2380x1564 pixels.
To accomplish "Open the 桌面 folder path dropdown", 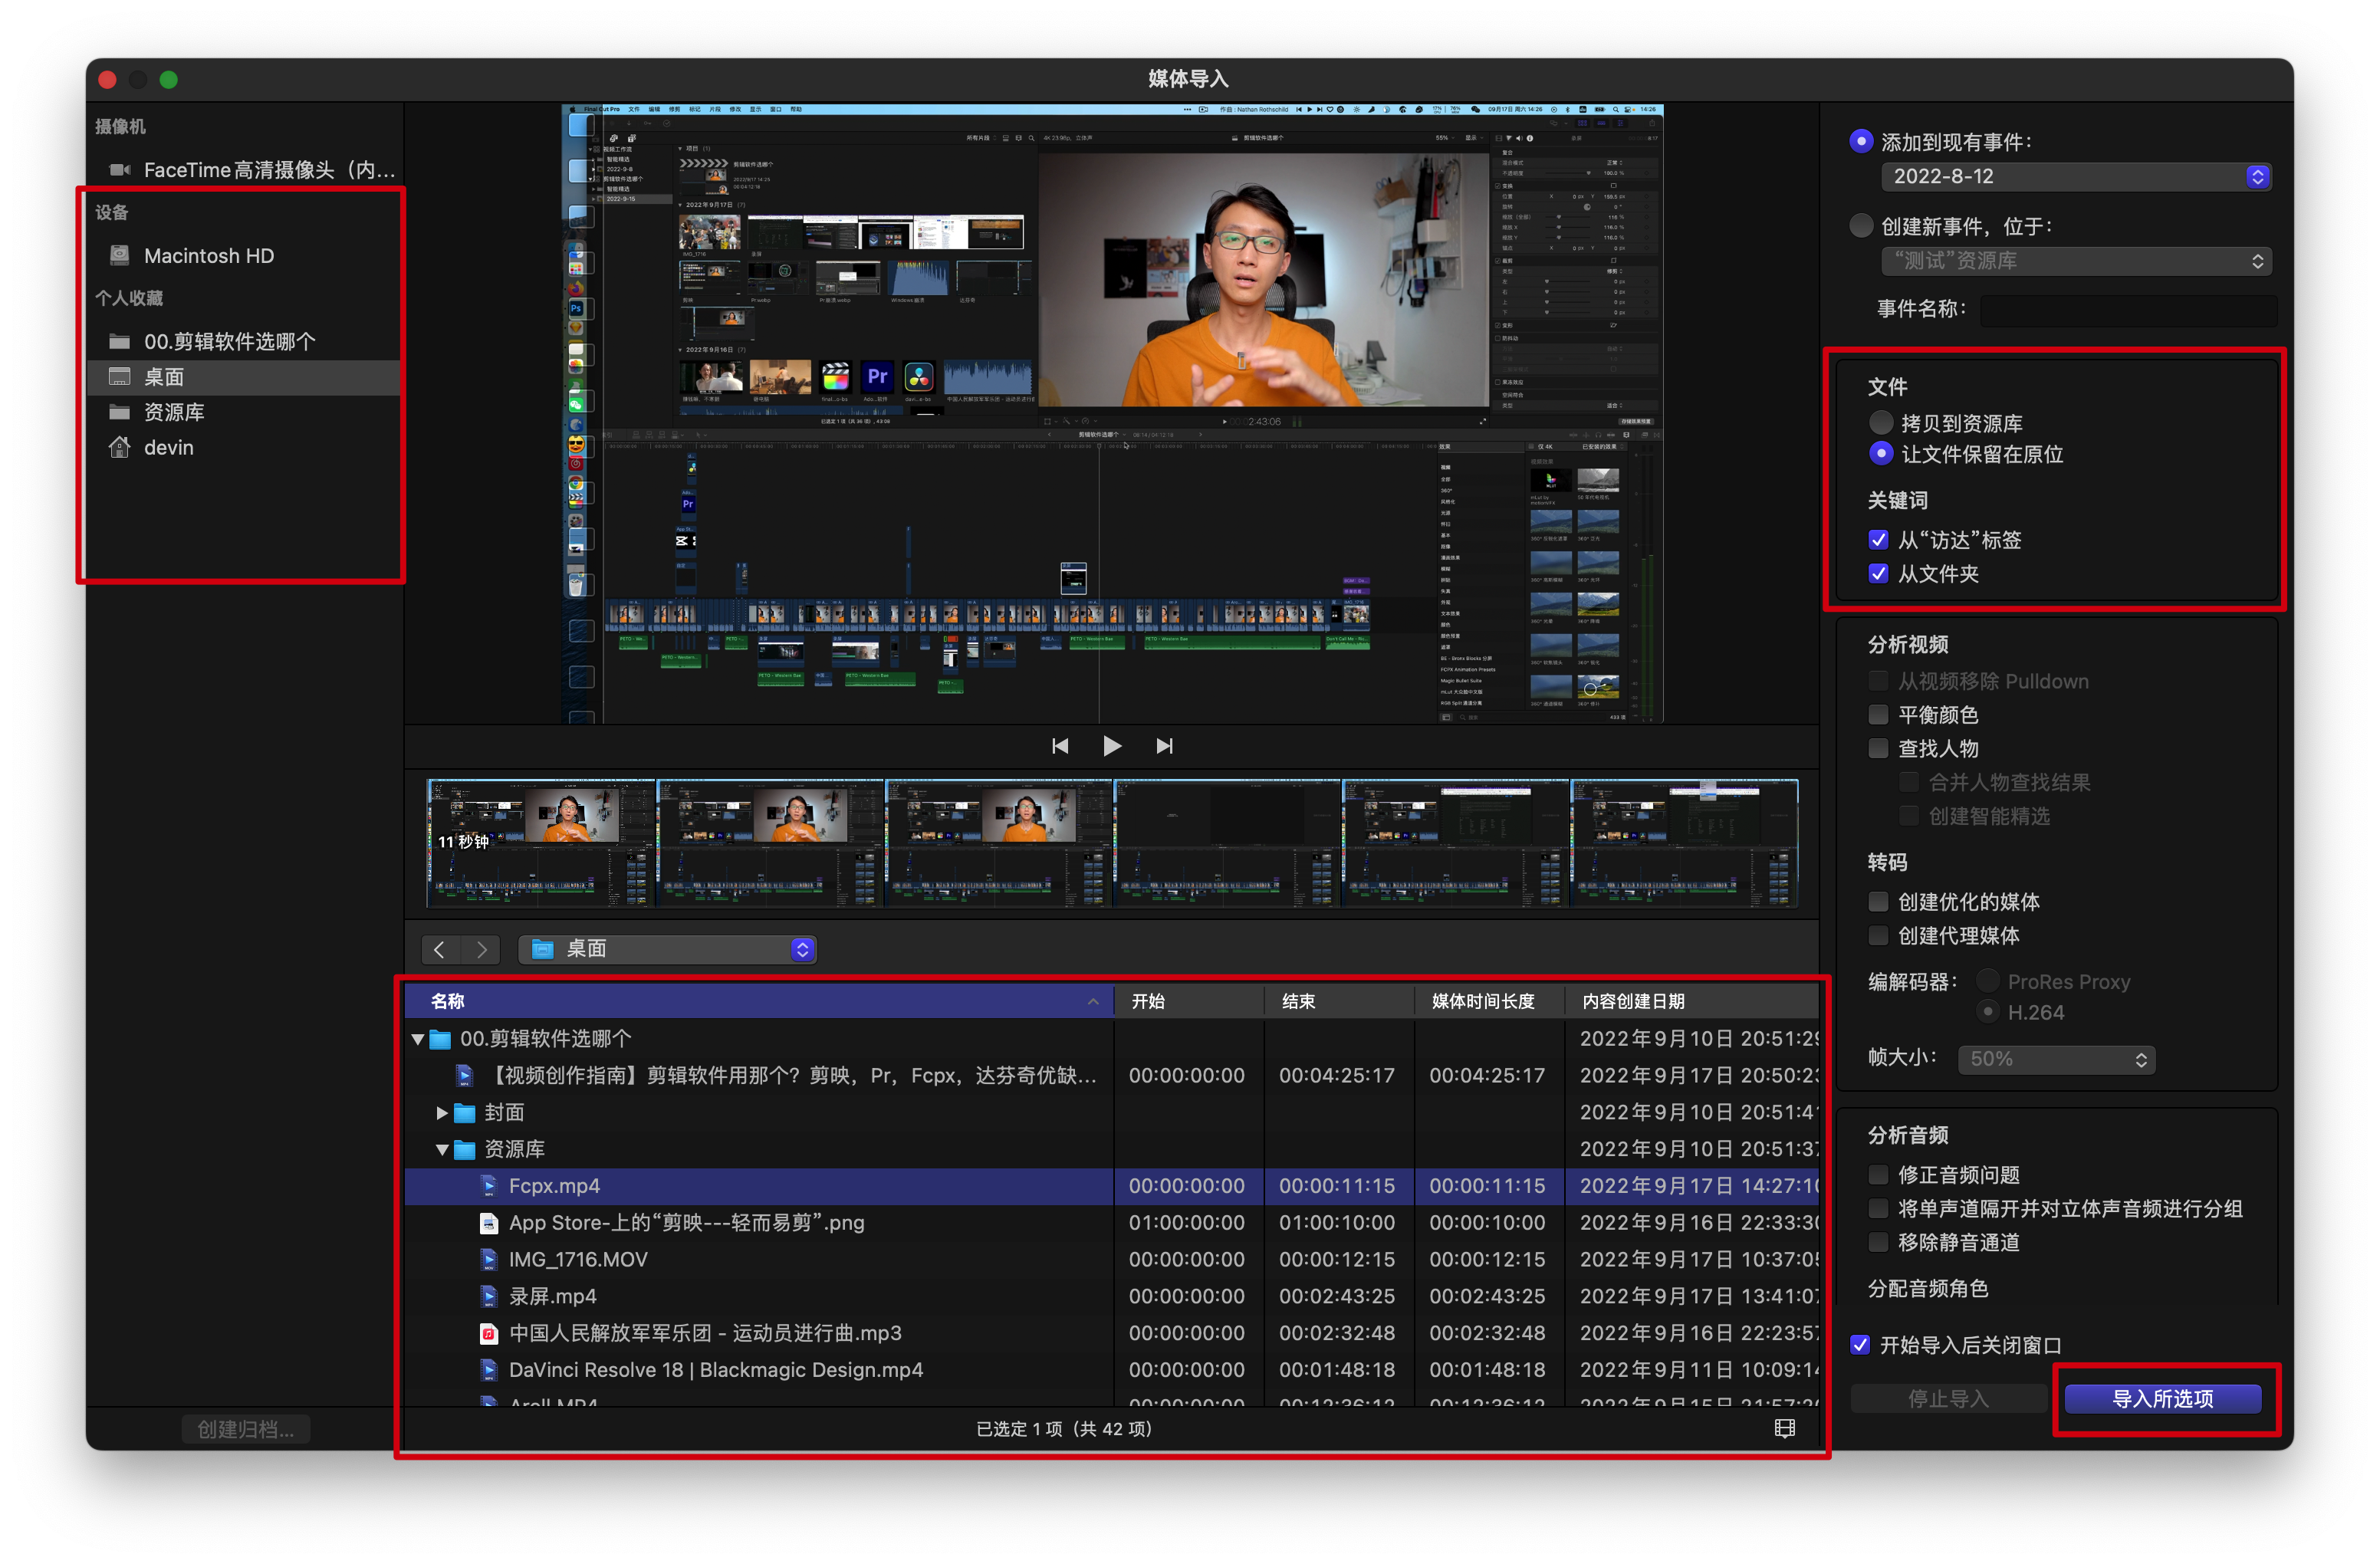I will 667,949.
